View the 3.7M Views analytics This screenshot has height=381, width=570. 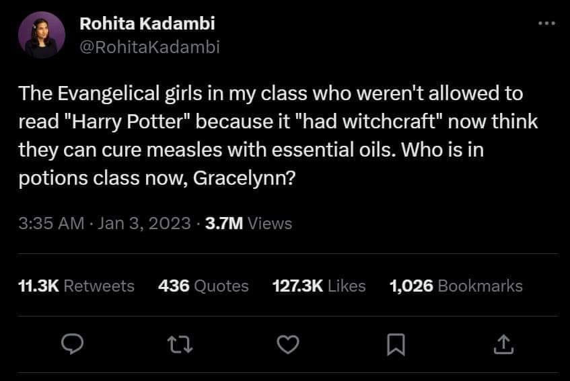click(248, 223)
